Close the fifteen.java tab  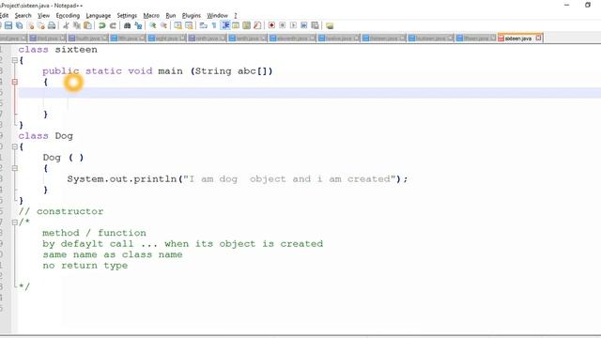point(493,38)
